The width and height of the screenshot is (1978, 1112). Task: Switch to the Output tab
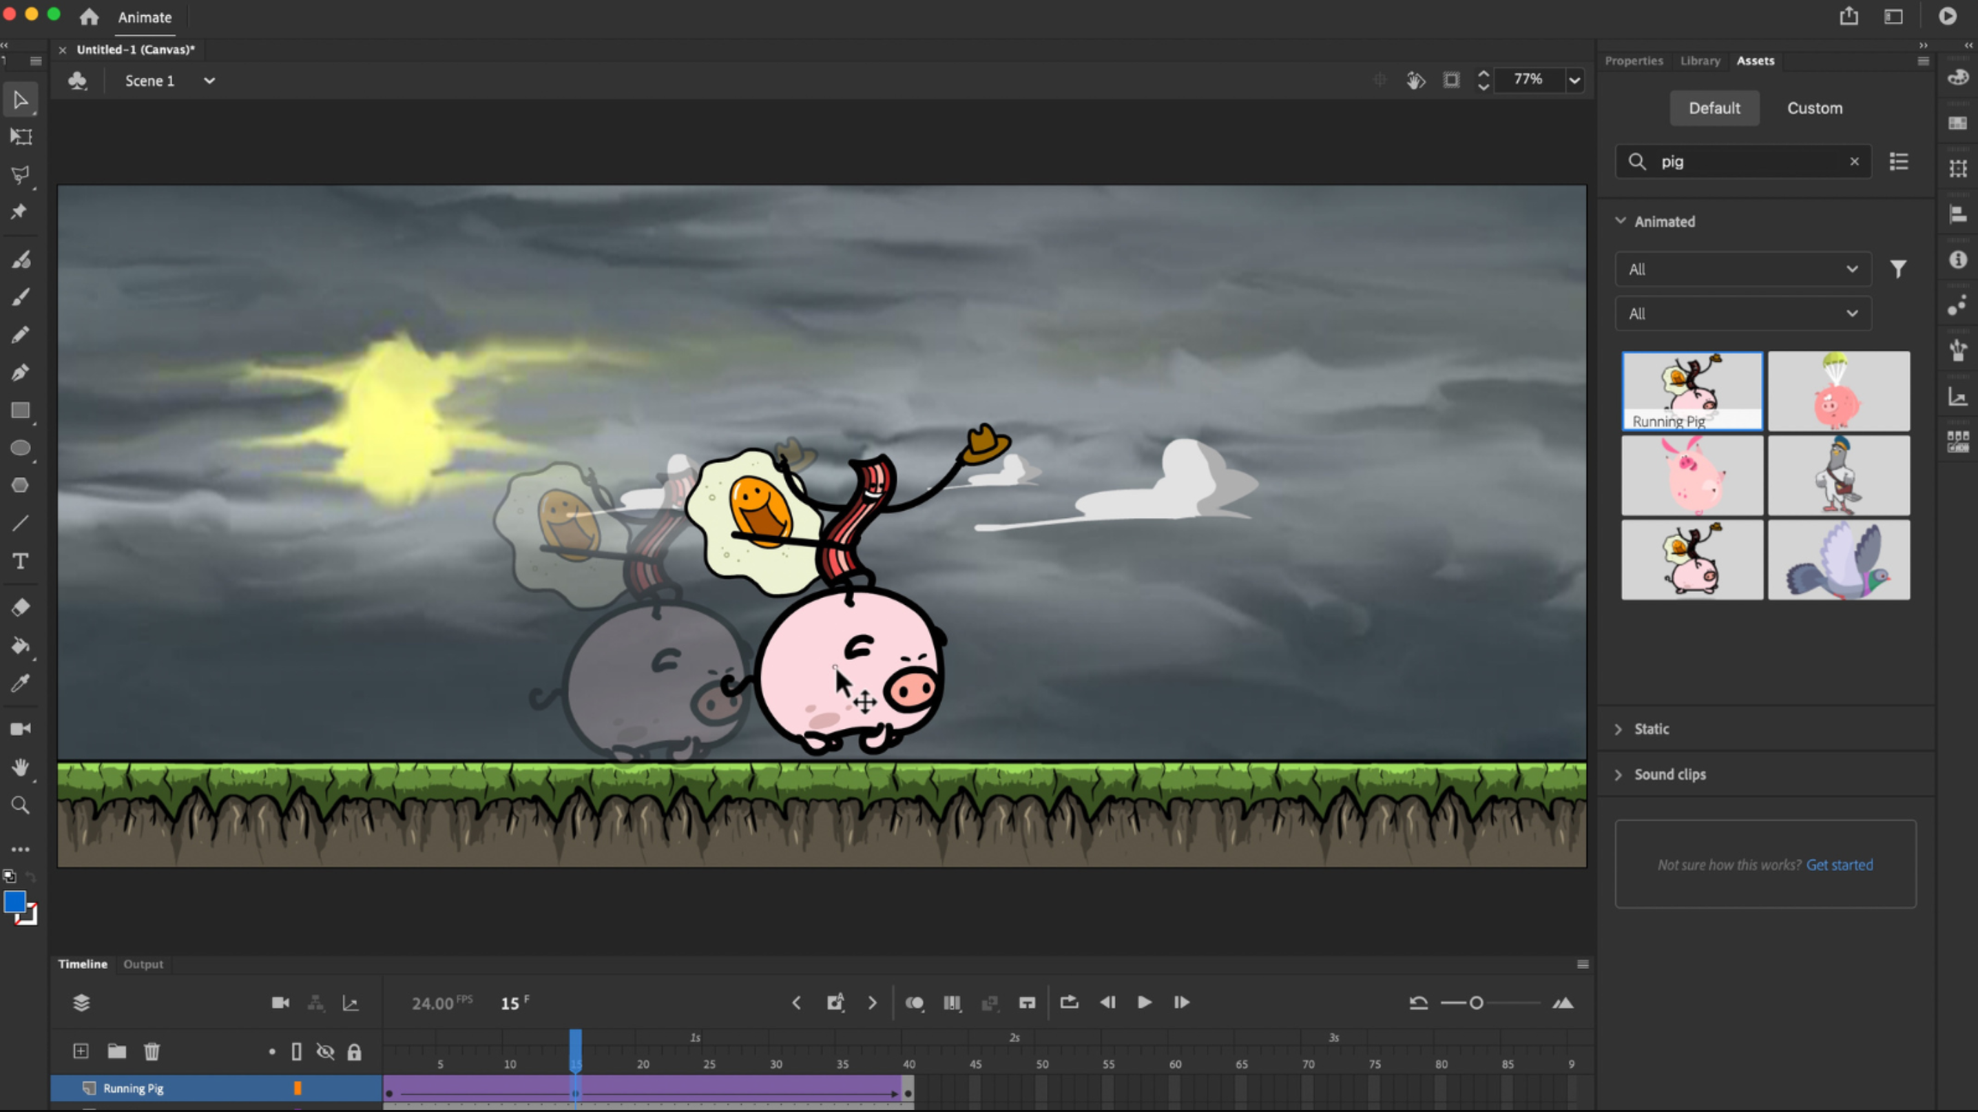coord(143,964)
